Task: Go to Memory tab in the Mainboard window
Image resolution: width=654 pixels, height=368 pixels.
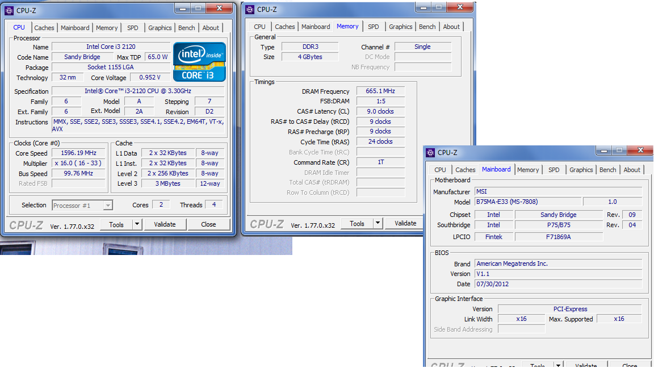Action: (528, 169)
